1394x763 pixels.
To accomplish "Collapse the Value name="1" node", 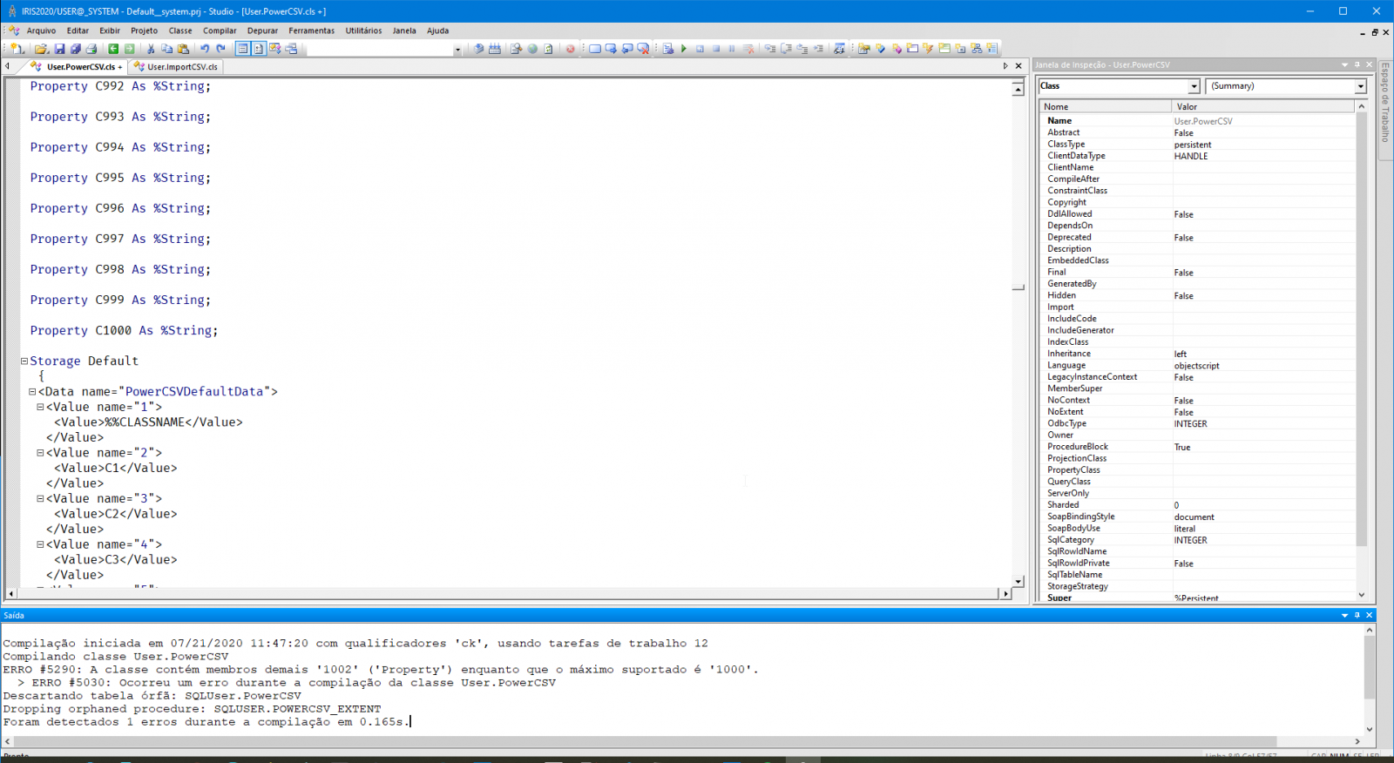I will (x=40, y=407).
